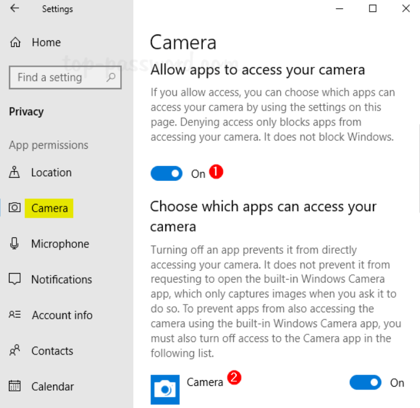Select the Calendar grid icon
Image resolution: width=420 pixels, height=408 pixels.
tap(14, 386)
